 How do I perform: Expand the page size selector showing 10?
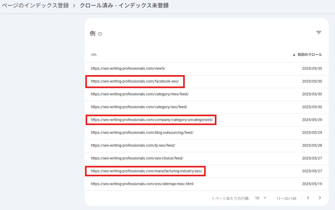click(258, 198)
